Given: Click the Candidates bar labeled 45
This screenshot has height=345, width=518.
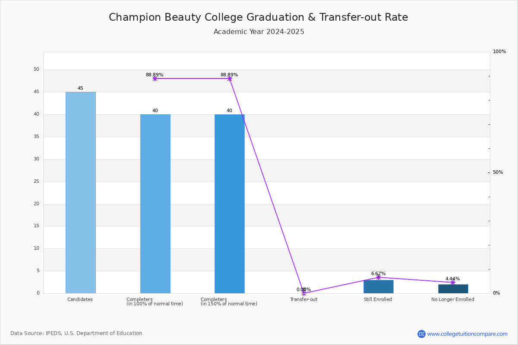Looking at the screenshot, I should 81,192.
